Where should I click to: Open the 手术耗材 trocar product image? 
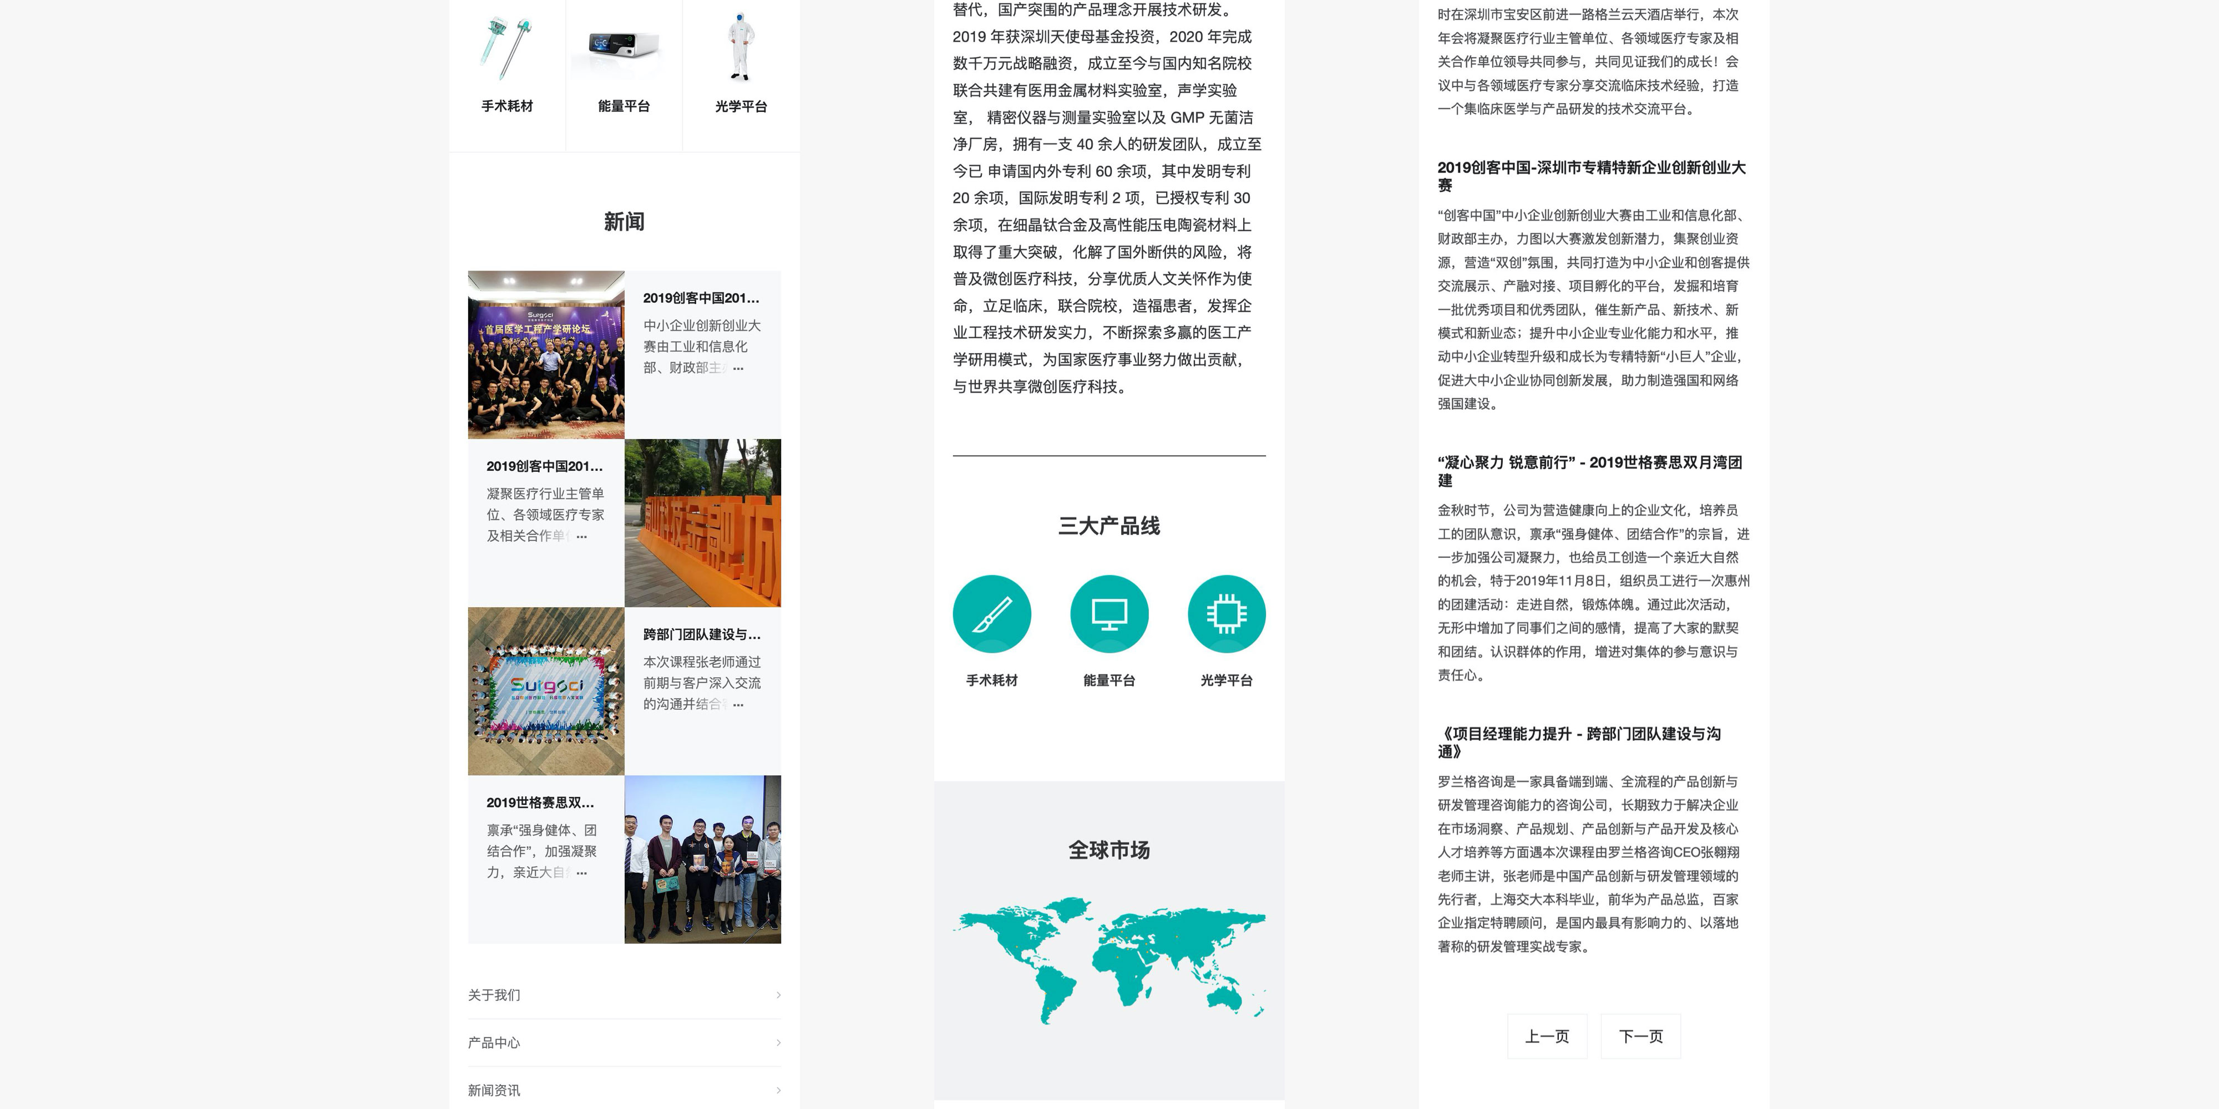coord(506,47)
